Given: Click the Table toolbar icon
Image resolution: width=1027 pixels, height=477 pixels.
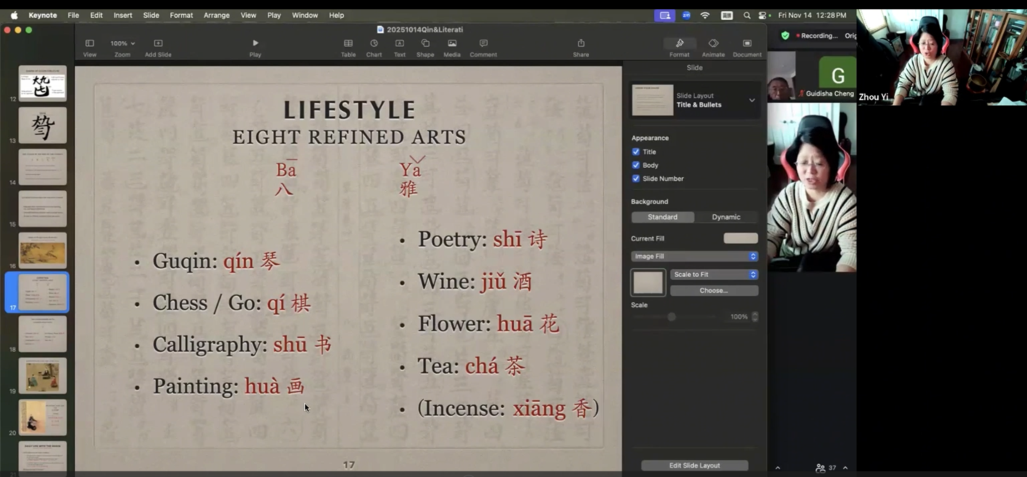Looking at the screenshot, I should [348, 44].
